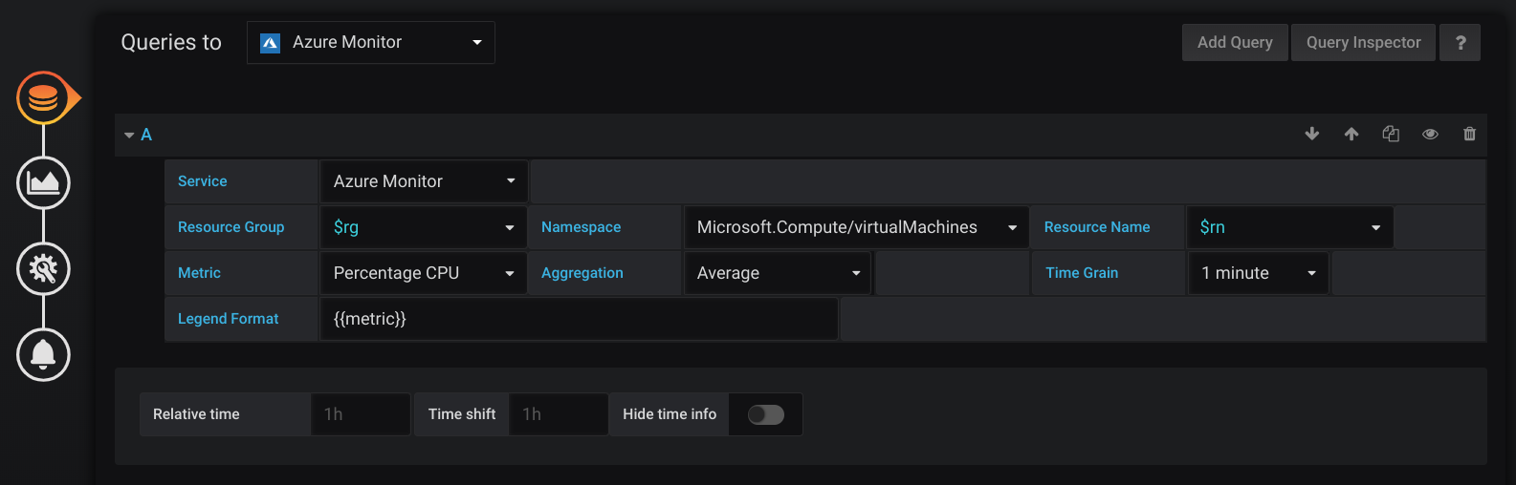Select the Time Grain 1 minute dropdown

[x=1258, y=273]
